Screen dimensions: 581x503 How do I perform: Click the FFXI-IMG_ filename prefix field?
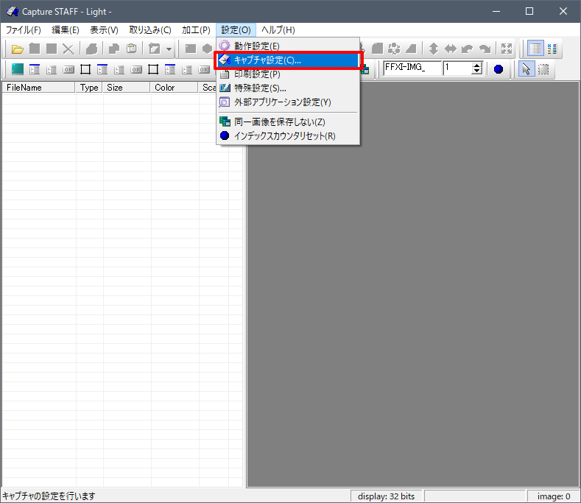click(x=412, y=68)
